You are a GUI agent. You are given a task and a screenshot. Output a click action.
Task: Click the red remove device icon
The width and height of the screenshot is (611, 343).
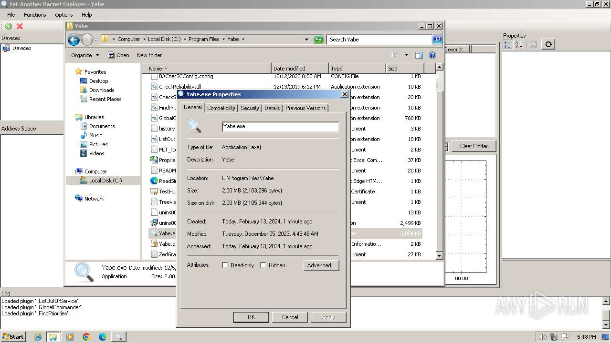[20, 26]
